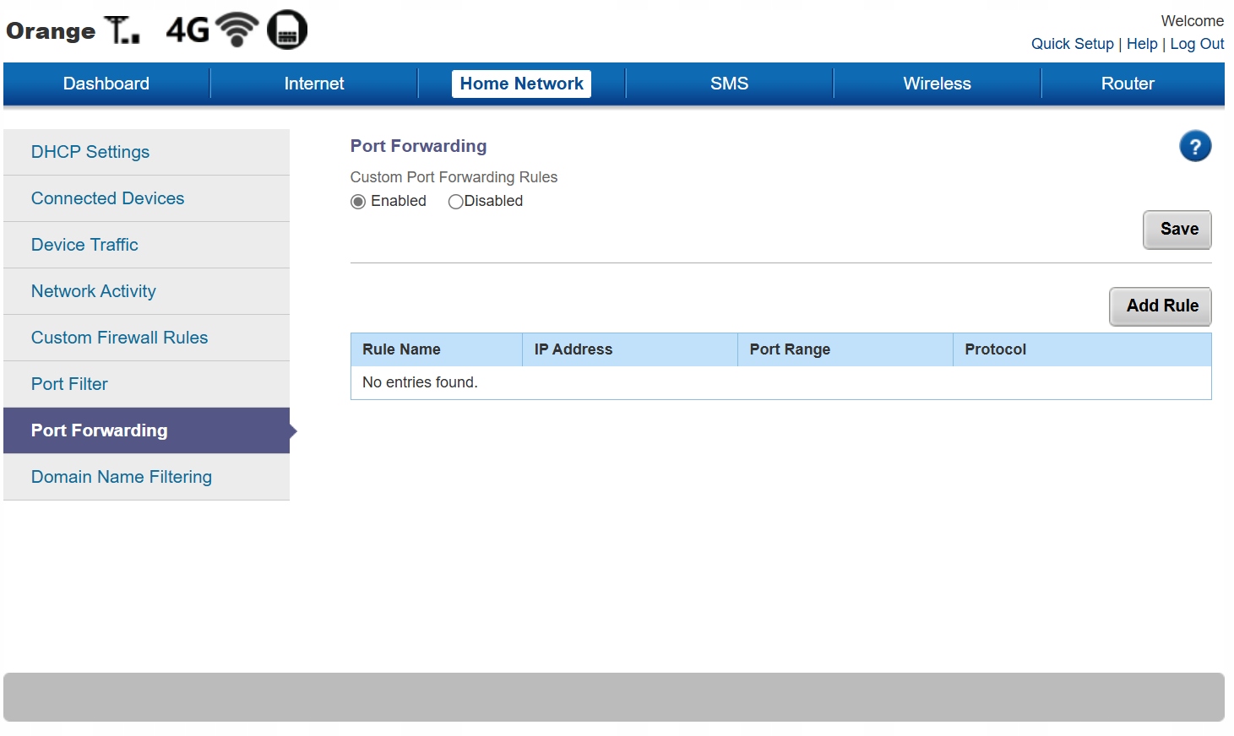The image size is (1234, 736).
Task: Open Custom Firewall Rules page
Action: (119, 338)
